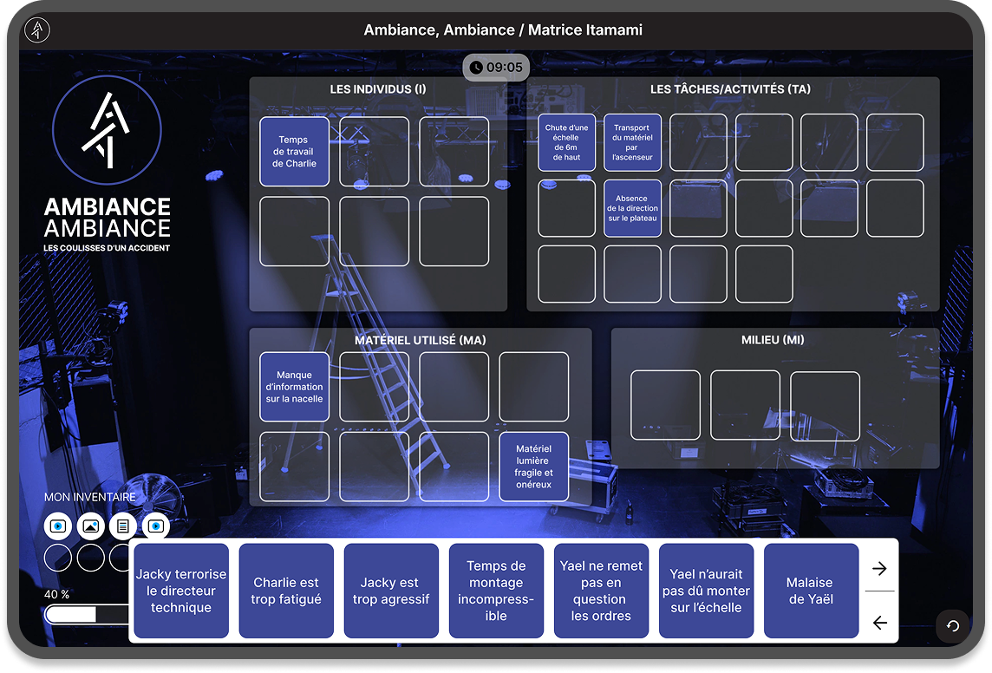
Task: Click 'Matériel lumière fragile et onéreux' tile
Action: click(534, 467)
